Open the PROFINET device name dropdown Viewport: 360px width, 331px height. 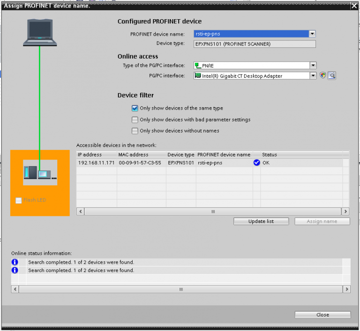coord(312,34)
